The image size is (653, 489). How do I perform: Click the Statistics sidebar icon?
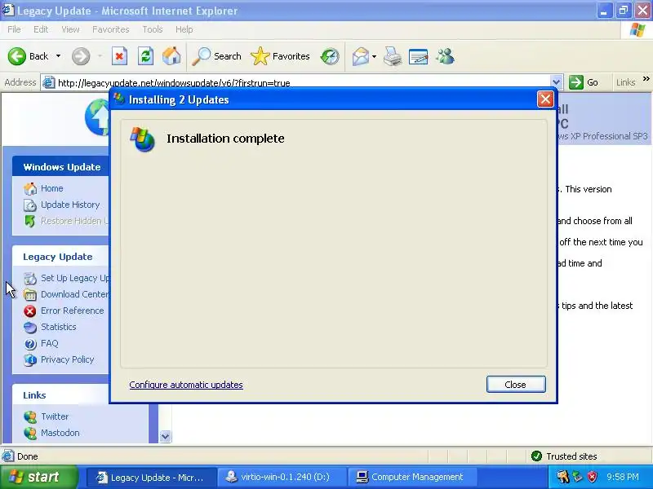30,328
